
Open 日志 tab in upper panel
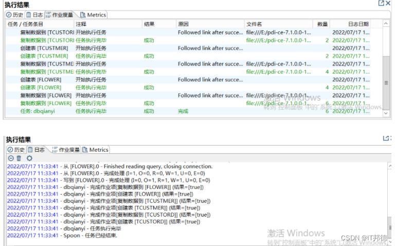click(35, 15)
